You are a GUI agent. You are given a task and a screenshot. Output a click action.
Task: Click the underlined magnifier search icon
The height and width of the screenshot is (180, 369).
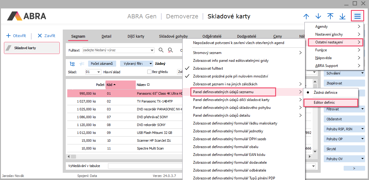click(170, 50)
